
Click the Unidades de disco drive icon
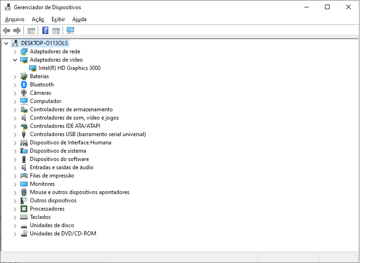tap(24, 226)
